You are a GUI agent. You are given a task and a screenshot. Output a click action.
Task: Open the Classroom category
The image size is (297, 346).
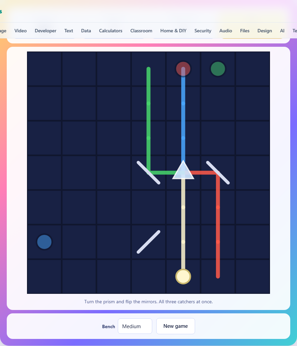point(141,31)
